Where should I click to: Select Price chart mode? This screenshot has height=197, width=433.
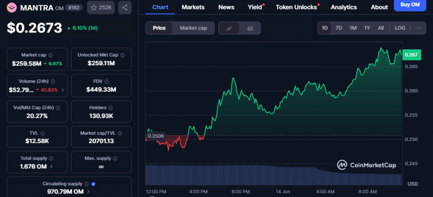(x=159, y=28)
